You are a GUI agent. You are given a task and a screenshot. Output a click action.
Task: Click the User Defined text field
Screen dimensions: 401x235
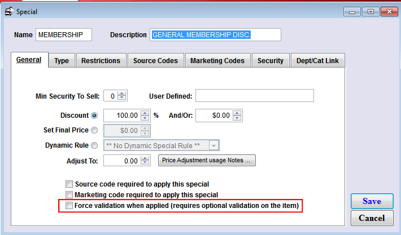(255, 96)
